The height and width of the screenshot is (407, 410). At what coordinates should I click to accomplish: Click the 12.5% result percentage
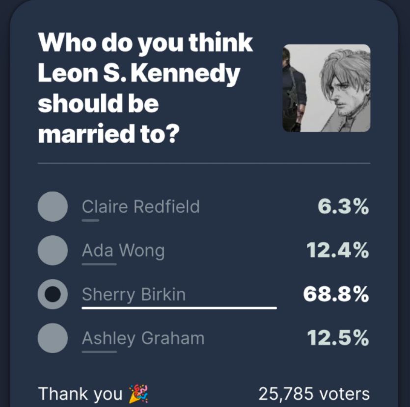pyautogui.click(x=338, y=338)
